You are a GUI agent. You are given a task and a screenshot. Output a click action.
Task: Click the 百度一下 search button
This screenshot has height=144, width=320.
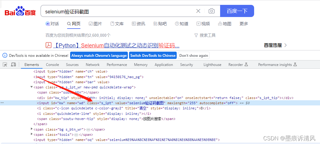click(237, 11)
